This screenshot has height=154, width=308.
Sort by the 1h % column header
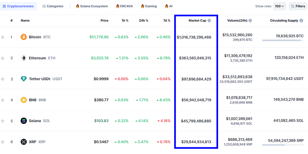tap(124, 21)
